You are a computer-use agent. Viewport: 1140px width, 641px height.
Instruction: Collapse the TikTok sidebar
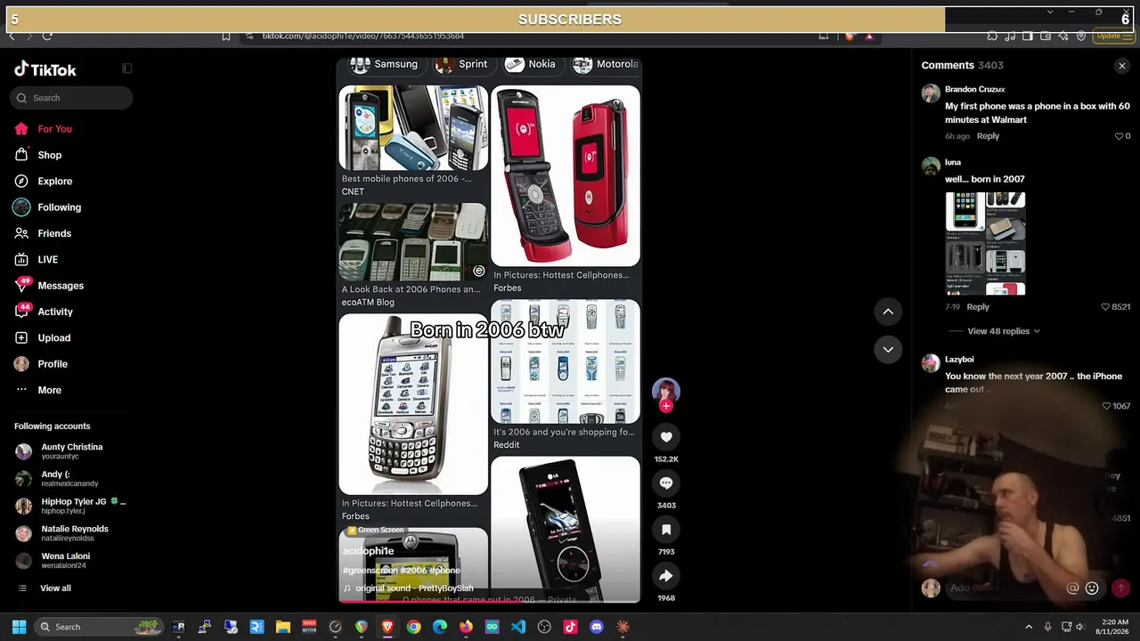coord(127,69)
